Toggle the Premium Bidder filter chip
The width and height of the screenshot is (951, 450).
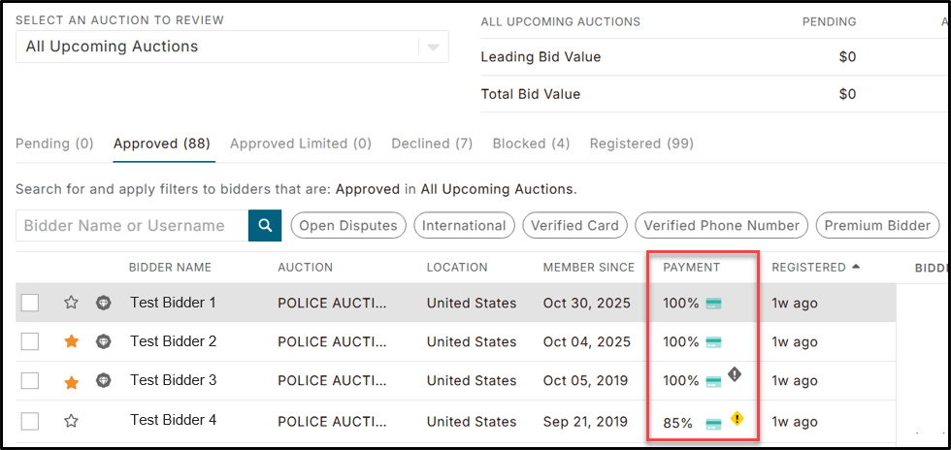877,226
